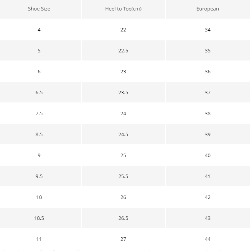Select the 22.5 heel to toe cell
Image resolution: width=252 pixels, height=251 pixels.
coord(123,50)
